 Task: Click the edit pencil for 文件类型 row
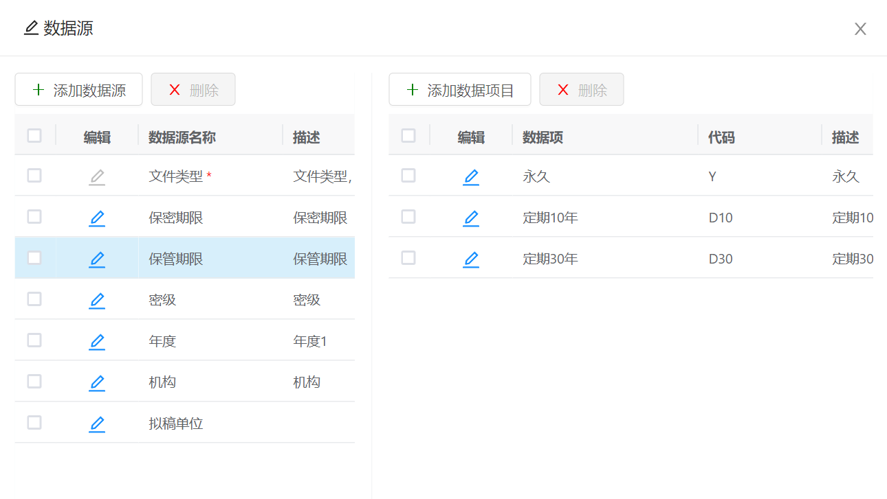point(97,177)
